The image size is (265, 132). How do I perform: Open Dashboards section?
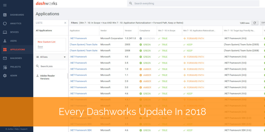click(x=17, y=15)
